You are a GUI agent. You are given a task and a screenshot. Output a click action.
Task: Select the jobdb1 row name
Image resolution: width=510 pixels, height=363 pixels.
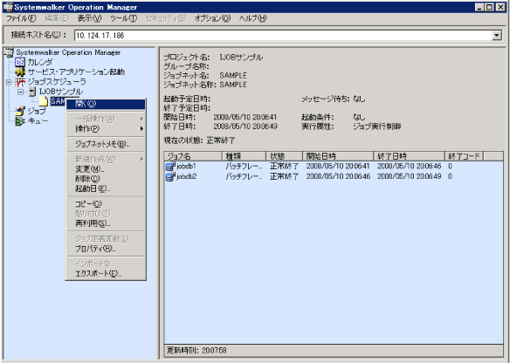coord(186,167)
